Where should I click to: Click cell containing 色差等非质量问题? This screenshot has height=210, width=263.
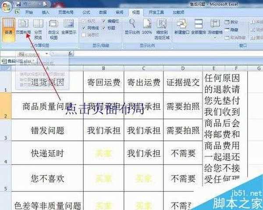(47, 201)
